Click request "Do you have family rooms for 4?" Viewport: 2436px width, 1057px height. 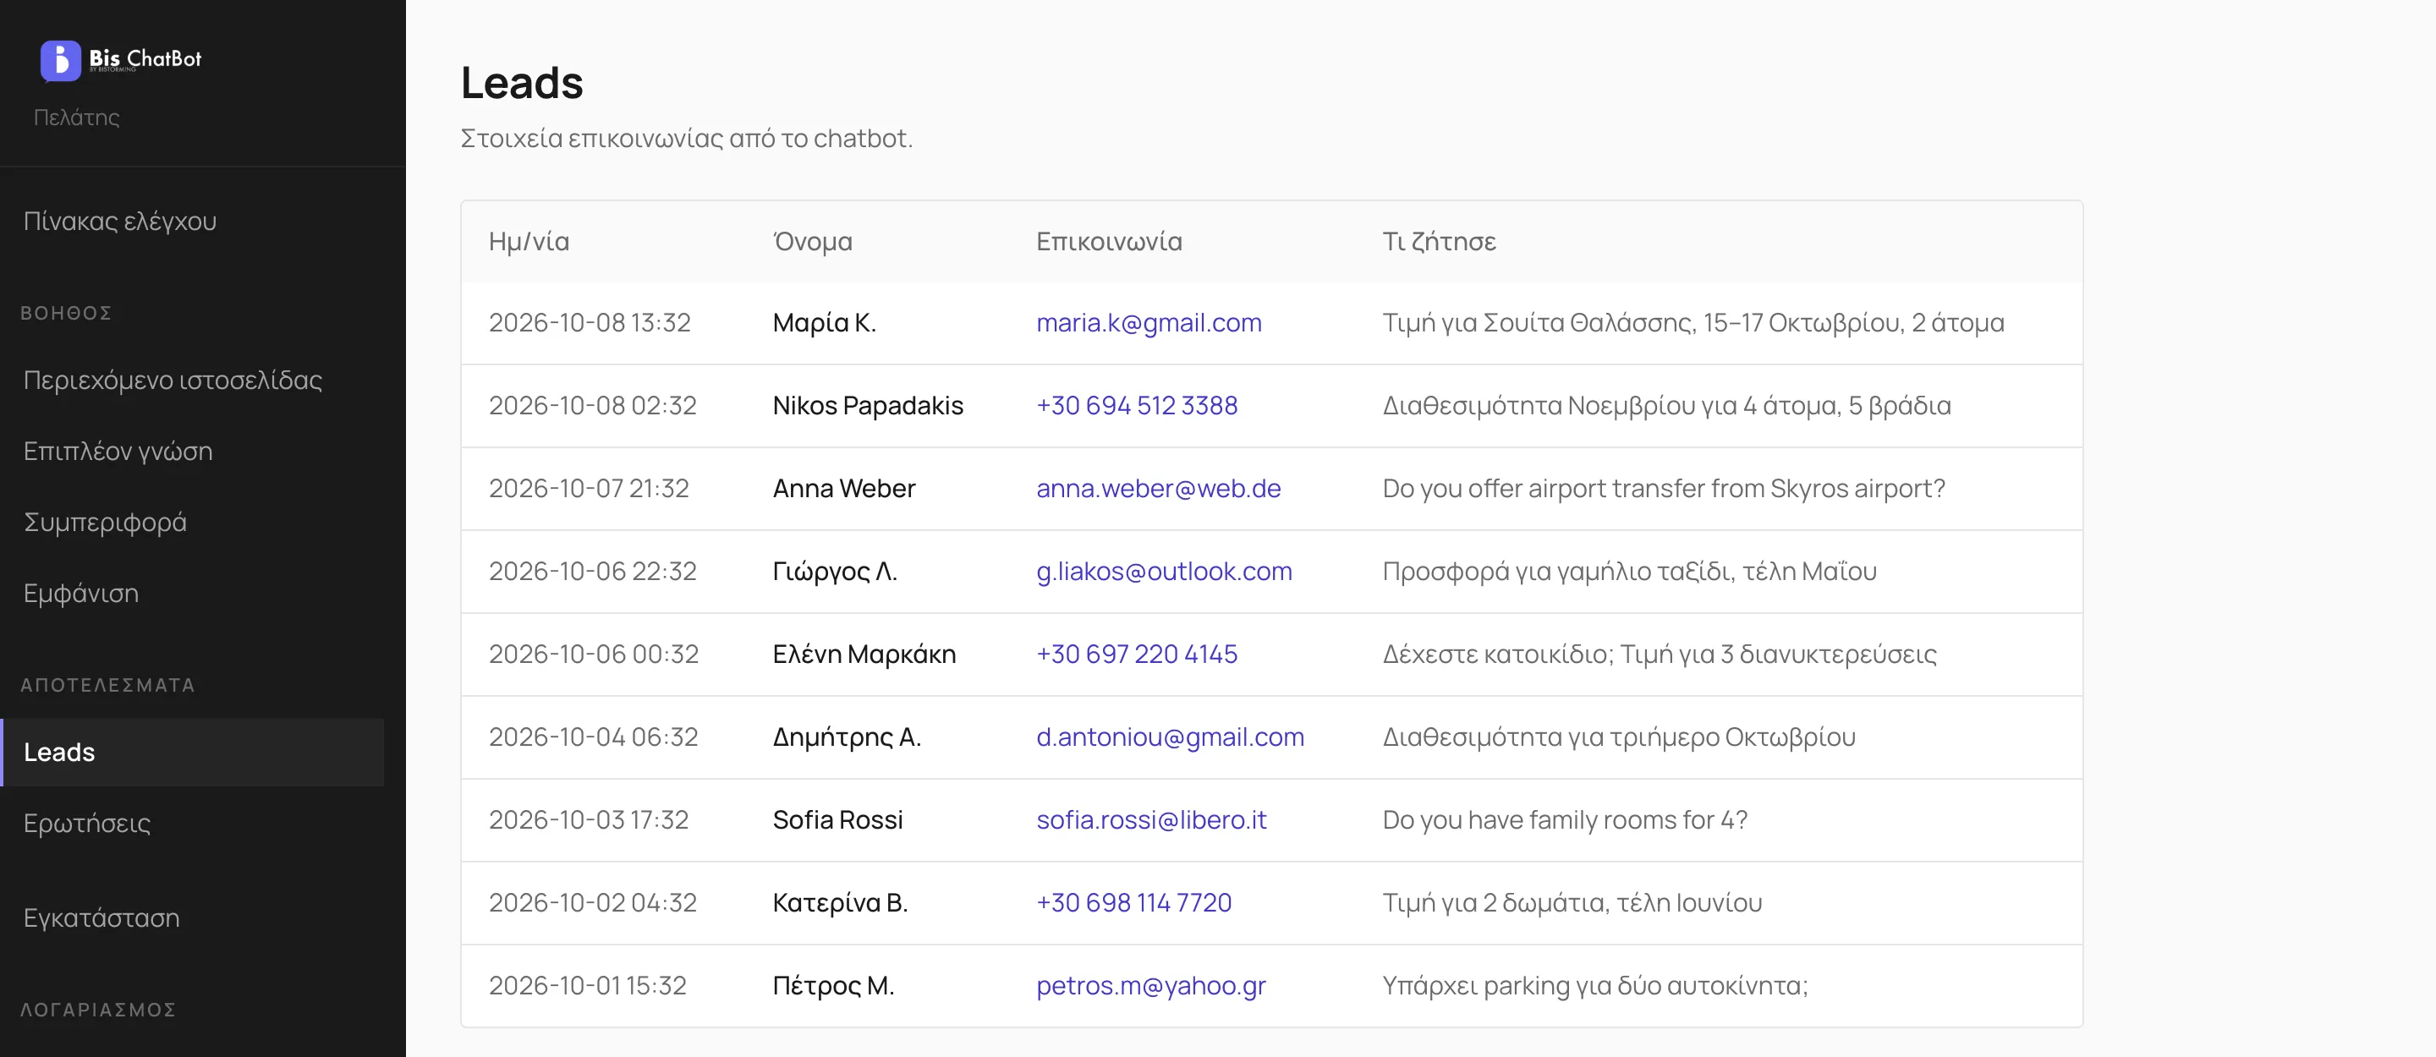pyautogui.click(x=1565, y=819)
